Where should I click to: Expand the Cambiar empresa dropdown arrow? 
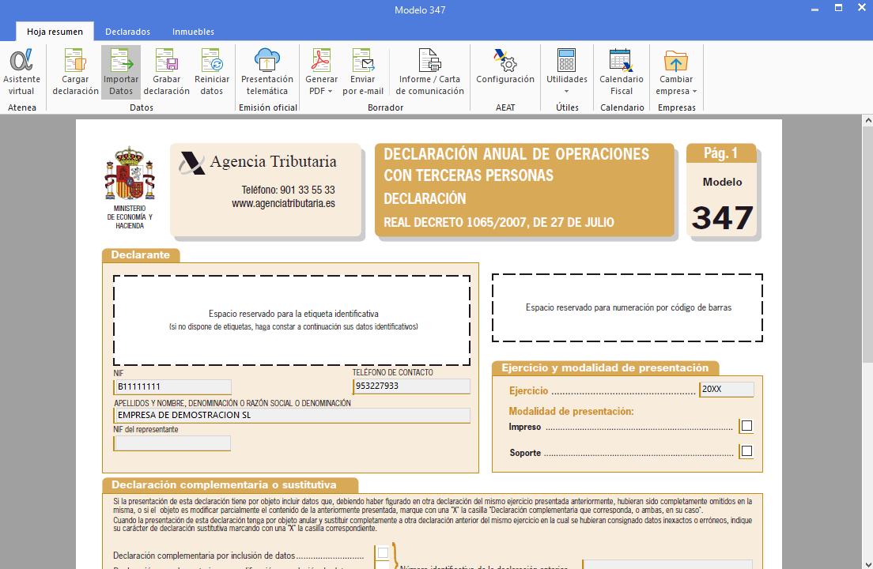694,92
